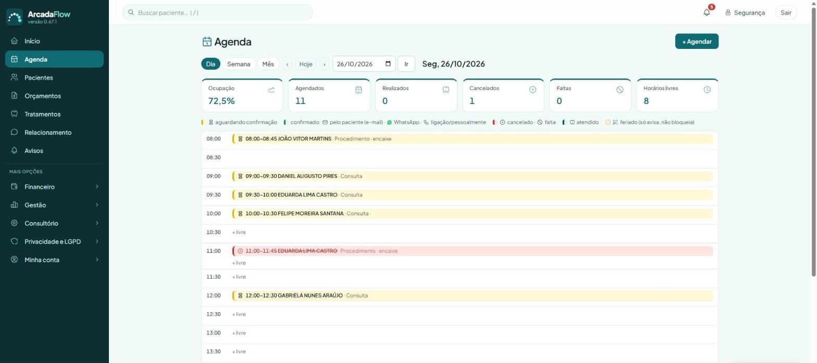Click the Horários livres clock icon
The width and height of the screenshot is (817, 363).
tap(707, 89)
